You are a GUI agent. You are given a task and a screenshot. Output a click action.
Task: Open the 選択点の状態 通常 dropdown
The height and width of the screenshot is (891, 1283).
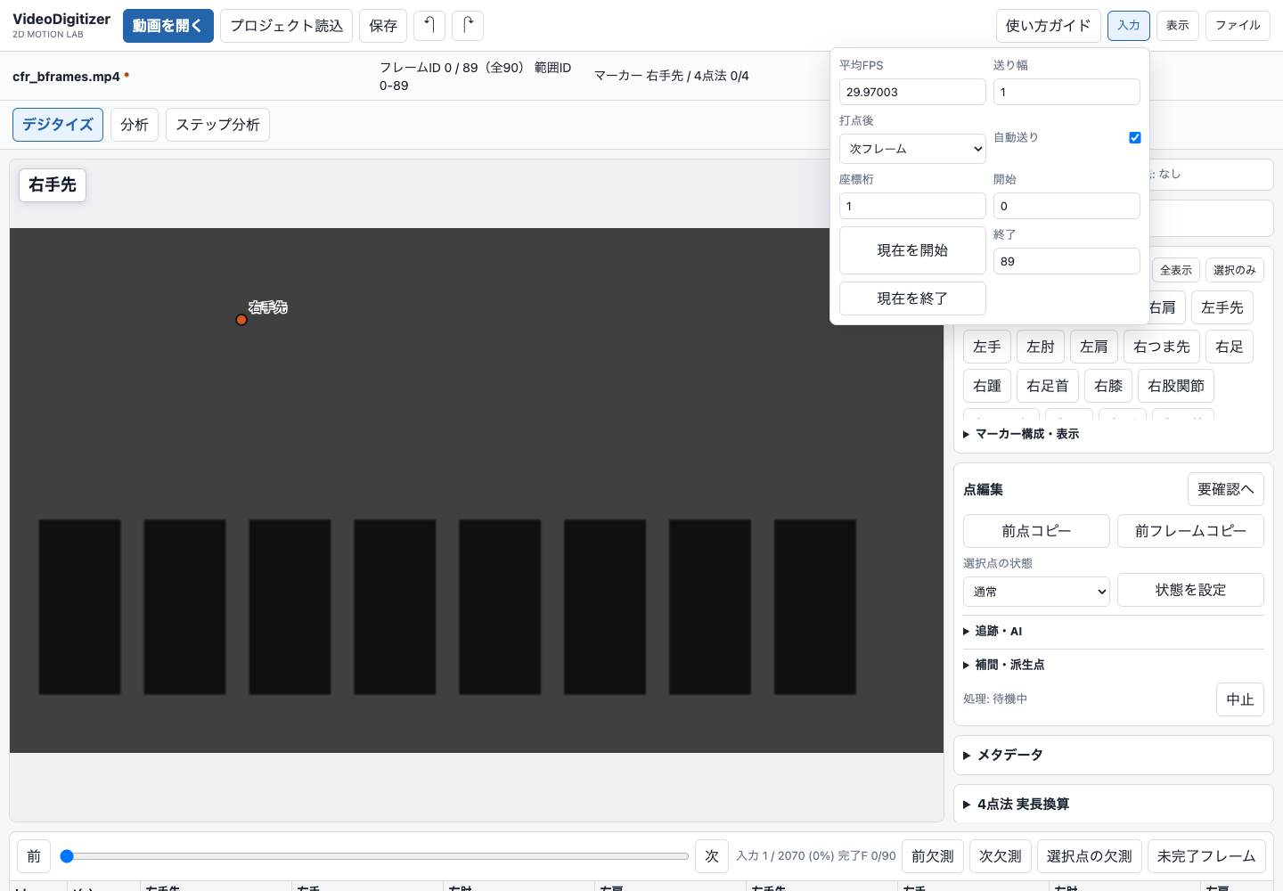point(1036,592)
